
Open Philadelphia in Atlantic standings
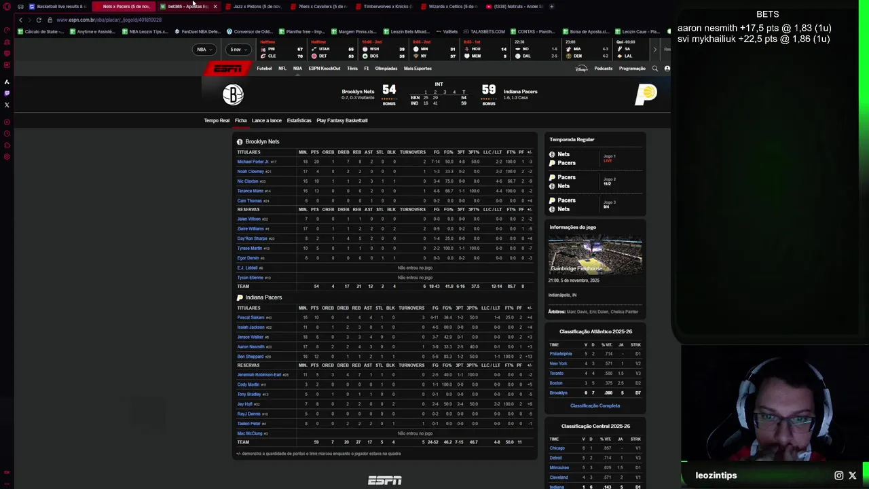click(561, 354)
